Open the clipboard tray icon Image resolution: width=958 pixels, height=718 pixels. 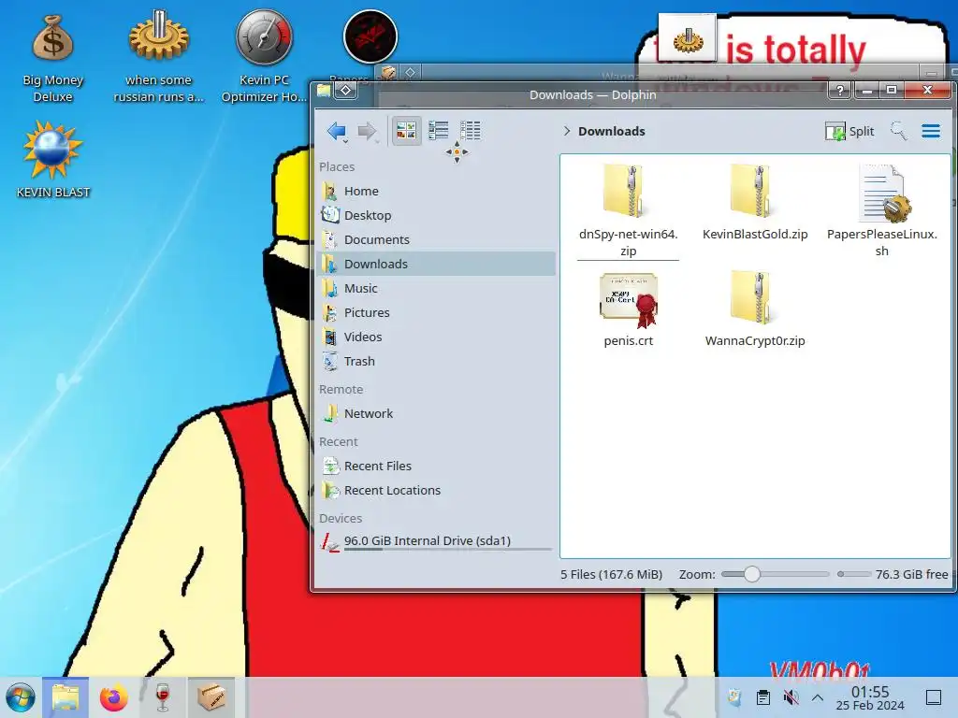(763, 697)
